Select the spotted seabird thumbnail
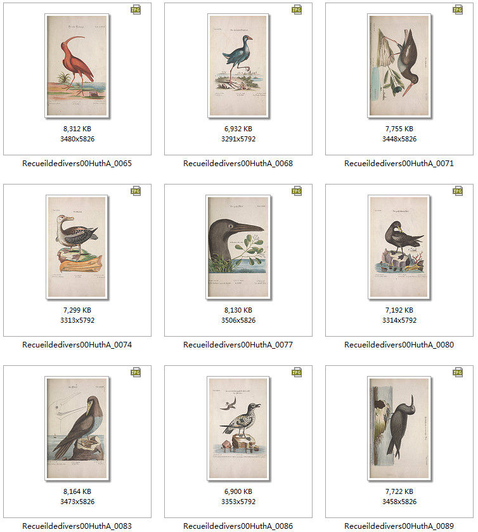The width and height of the screenshot is (478, 532). pos(238,428)
